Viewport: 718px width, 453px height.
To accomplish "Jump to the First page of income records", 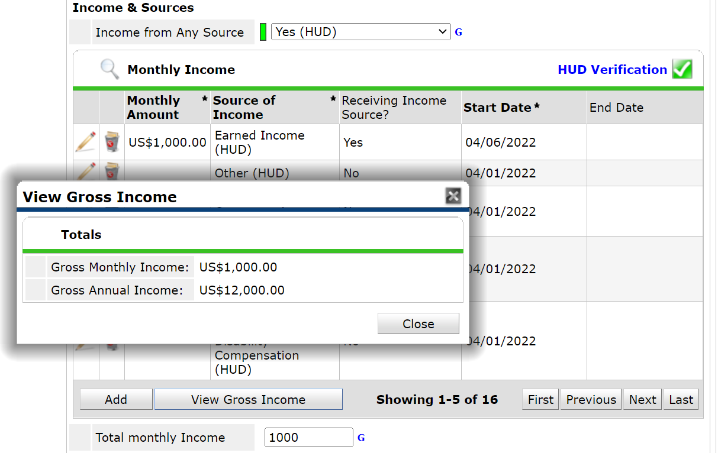I will [540, 400].
